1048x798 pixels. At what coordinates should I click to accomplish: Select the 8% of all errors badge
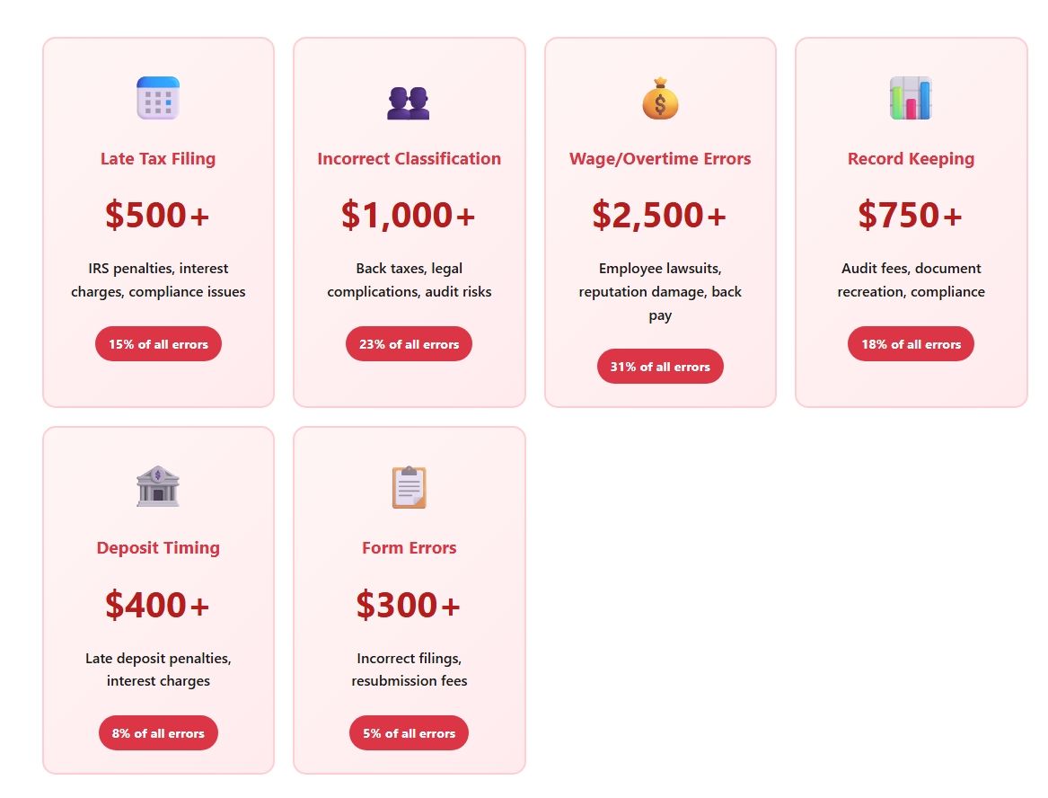158,733
